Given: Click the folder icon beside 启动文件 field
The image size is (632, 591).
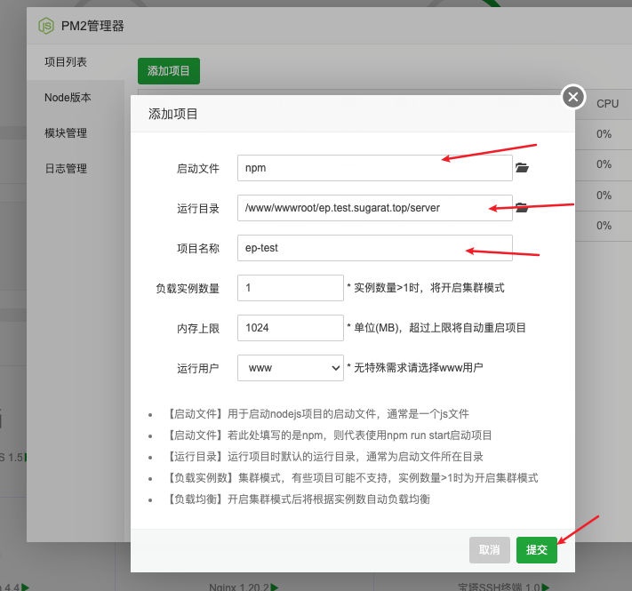Looking at the screenshot, I should click(x=522, y=168).
